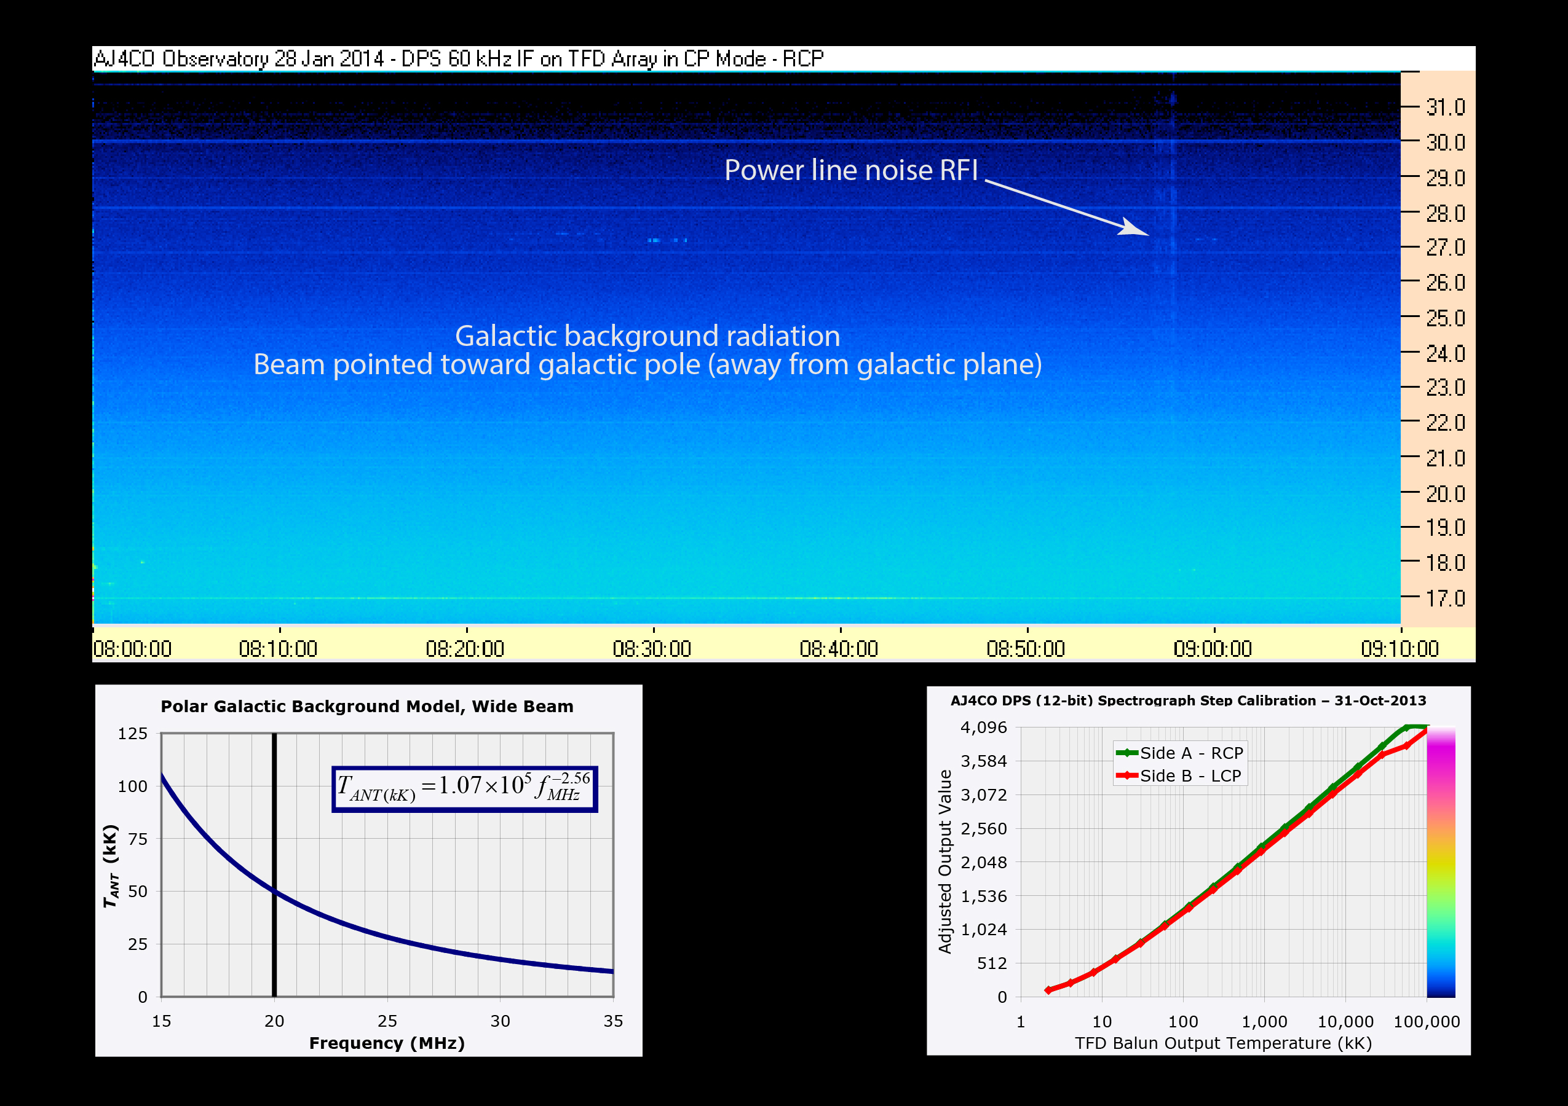
Task: Click the AJ4CO Observatory spectrogram title bar
Action: tap(458, 58)
